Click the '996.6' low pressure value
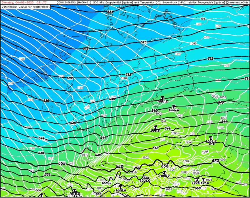This screenshot has width=250, height=198. [x=155, y=130]
